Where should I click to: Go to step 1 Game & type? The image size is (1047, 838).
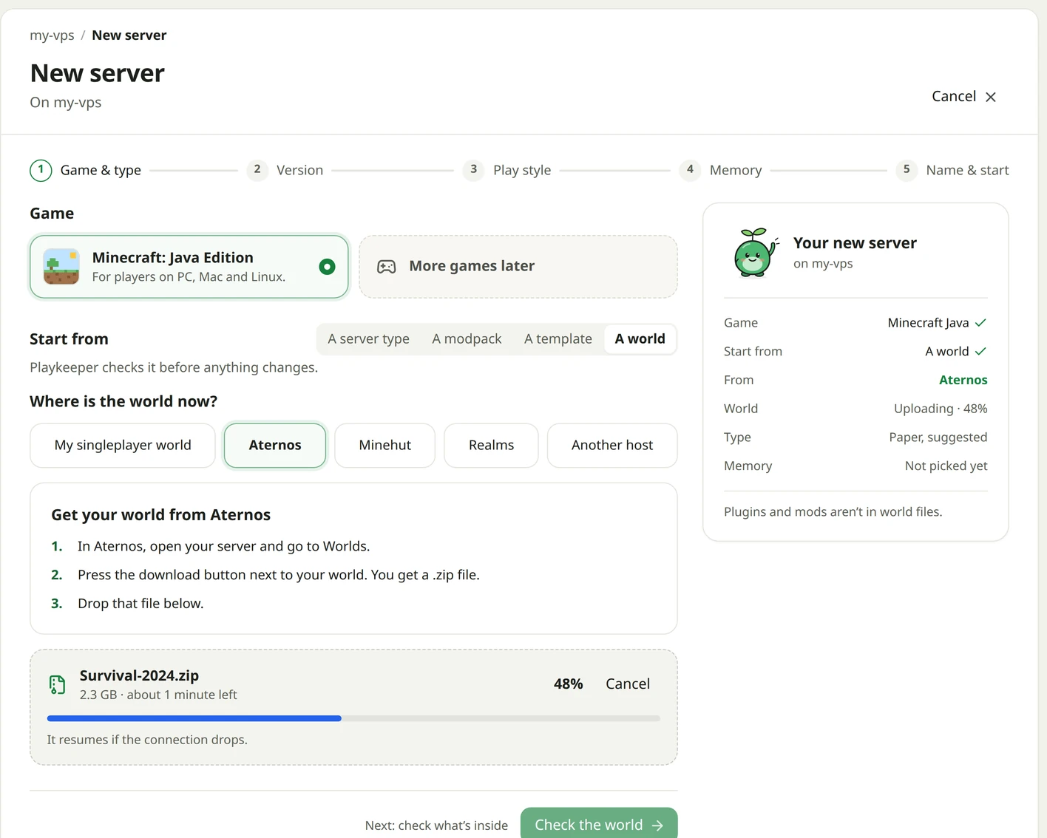coord(86,171)
